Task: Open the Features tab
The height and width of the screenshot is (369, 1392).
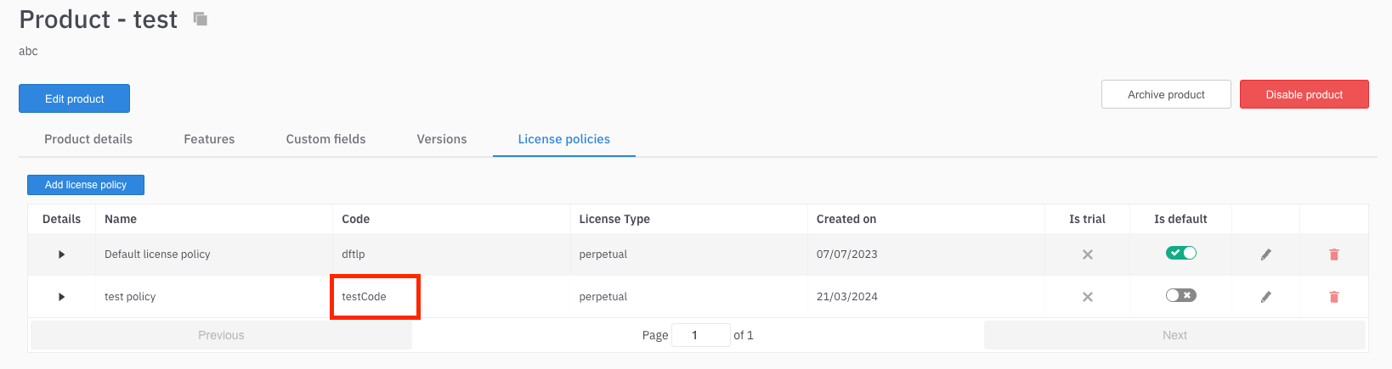Action: [x=209, y=139]
